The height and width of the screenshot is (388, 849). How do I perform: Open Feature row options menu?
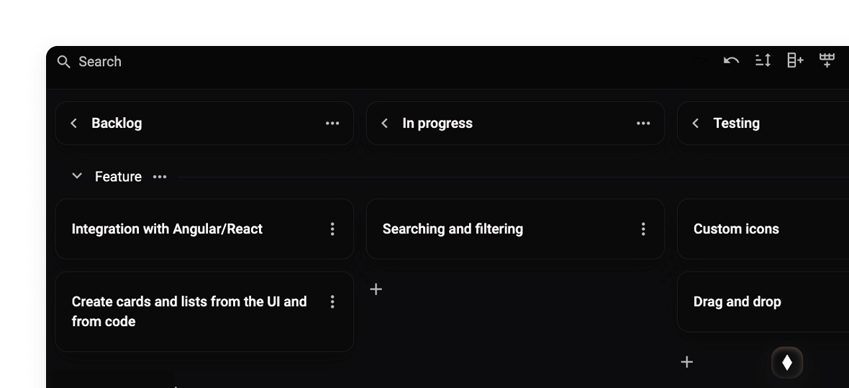click(x=160, y=177)
